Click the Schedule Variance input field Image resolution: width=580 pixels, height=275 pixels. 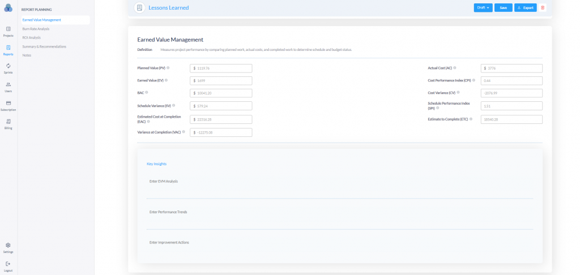[221, 106]
